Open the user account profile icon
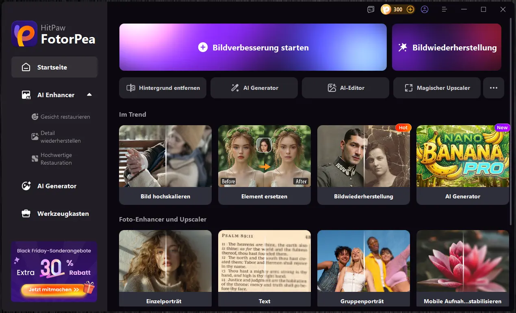This screenshot has height=313, width=516. 425,9
